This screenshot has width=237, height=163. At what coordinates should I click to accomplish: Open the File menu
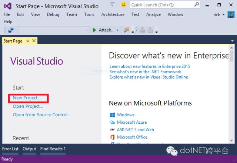[x=7, y=14]
